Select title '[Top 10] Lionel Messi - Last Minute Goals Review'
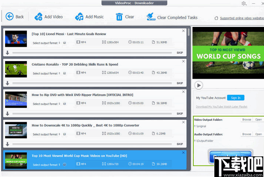 point(69,34)
